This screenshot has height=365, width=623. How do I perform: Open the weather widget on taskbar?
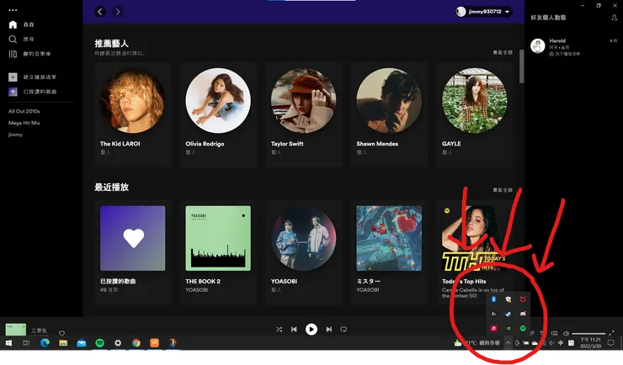click(477, 343)
